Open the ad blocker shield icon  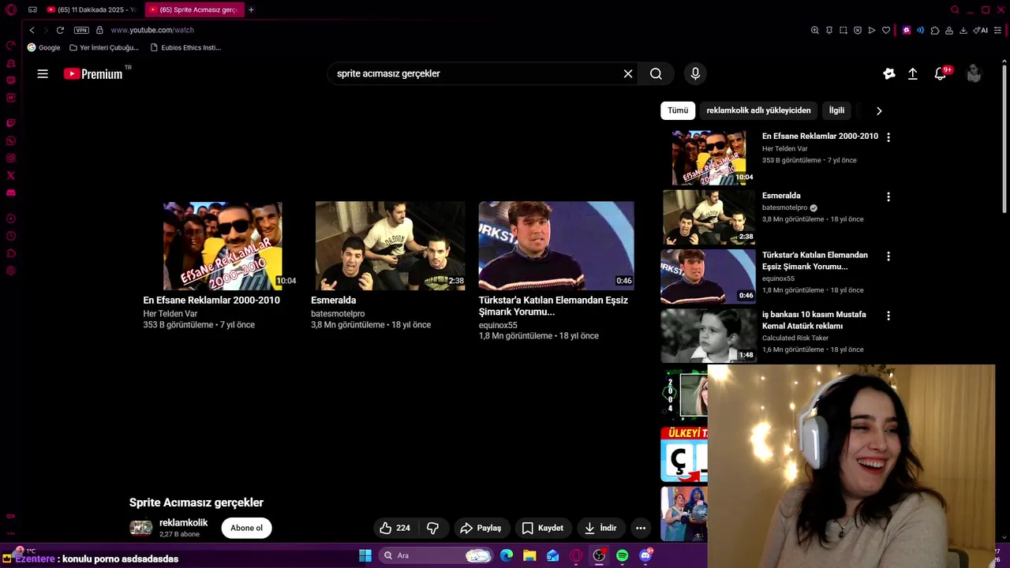(858, 30)
